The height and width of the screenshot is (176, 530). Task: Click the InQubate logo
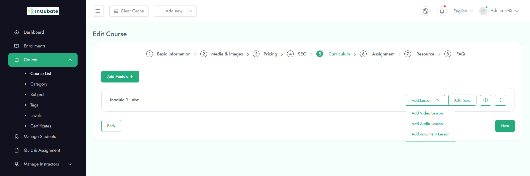(43, 11)
